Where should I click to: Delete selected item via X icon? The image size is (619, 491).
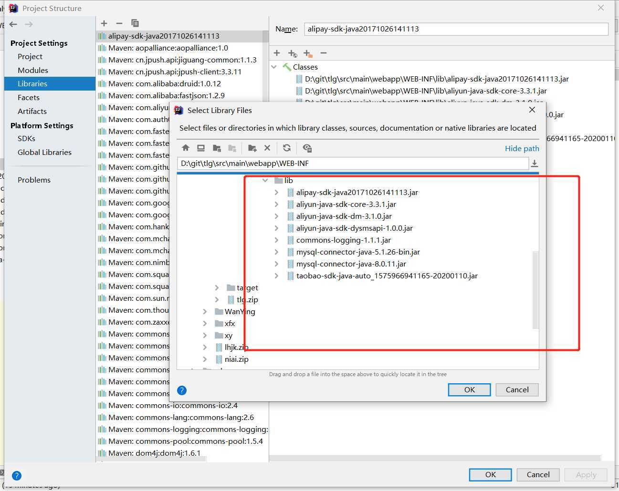(x=267, y=148)
